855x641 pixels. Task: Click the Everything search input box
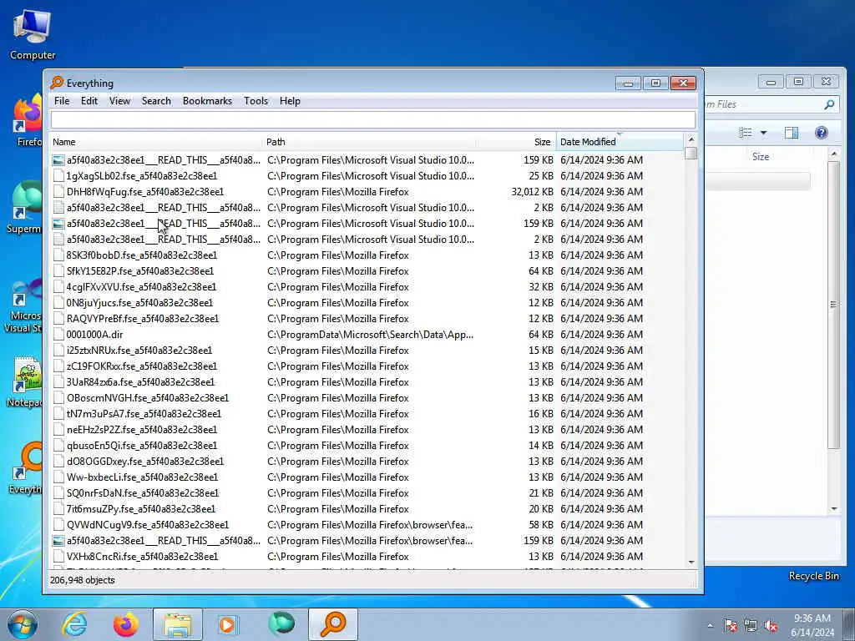(373, 120)
